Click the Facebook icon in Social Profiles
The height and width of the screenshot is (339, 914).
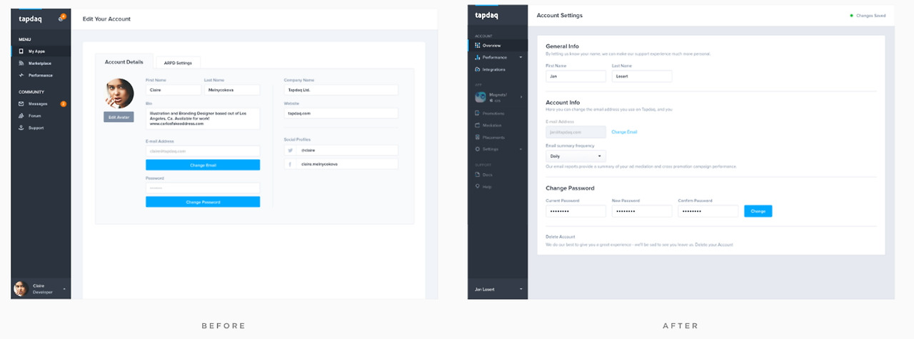point(291,164)
